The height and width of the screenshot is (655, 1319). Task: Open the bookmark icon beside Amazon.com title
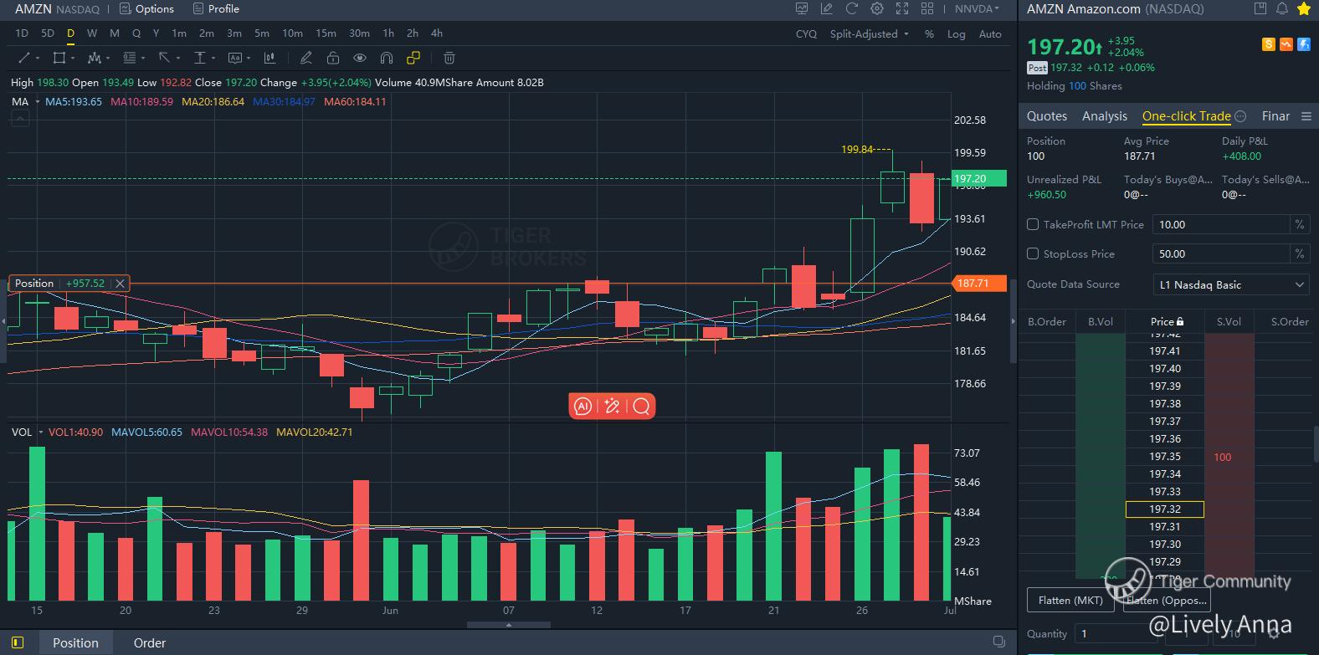1260,8
